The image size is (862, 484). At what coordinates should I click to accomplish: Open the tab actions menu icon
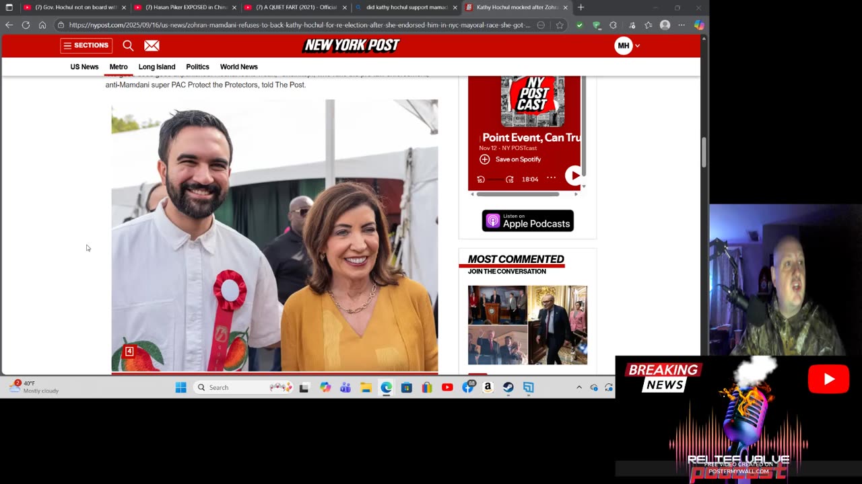(9, 7)
